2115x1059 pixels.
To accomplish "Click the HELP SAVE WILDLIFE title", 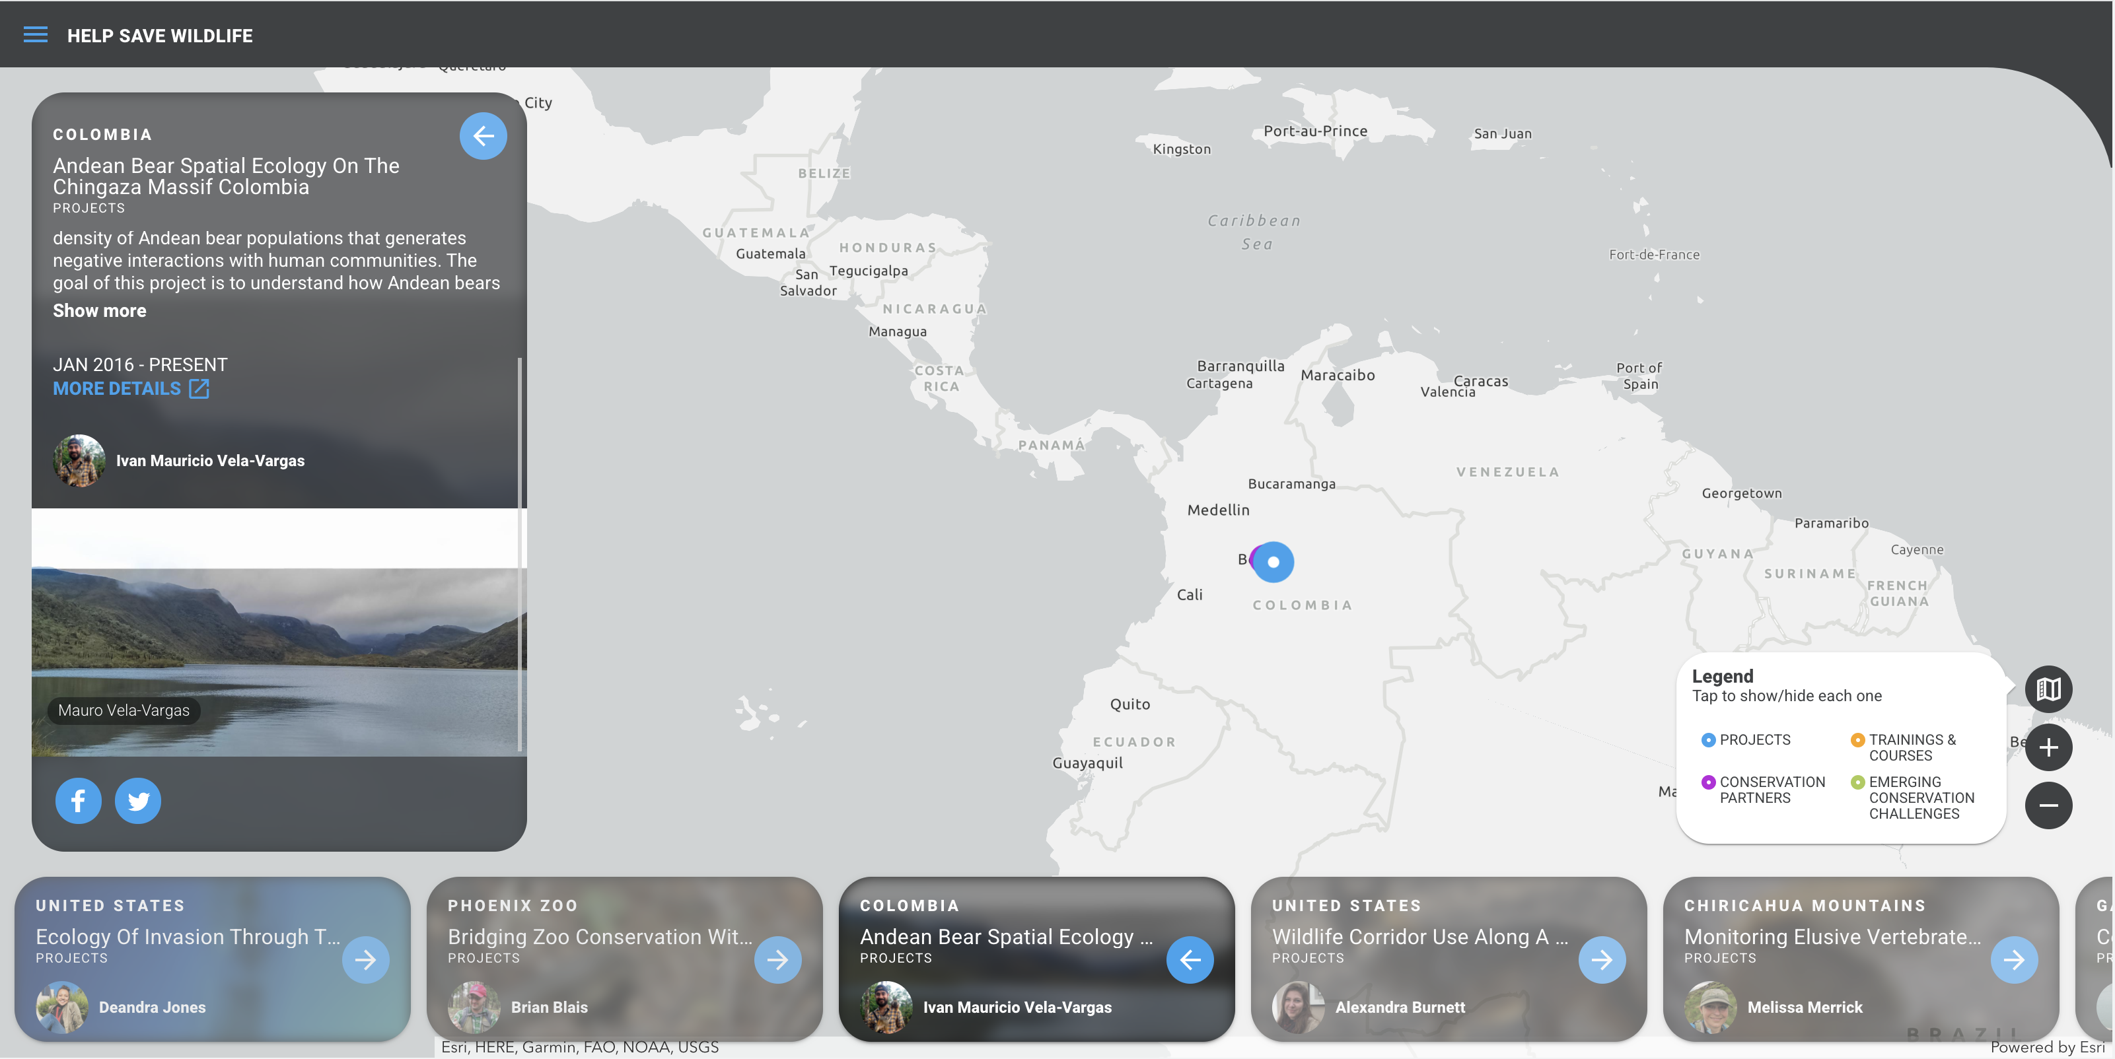I will click(160, 35).
